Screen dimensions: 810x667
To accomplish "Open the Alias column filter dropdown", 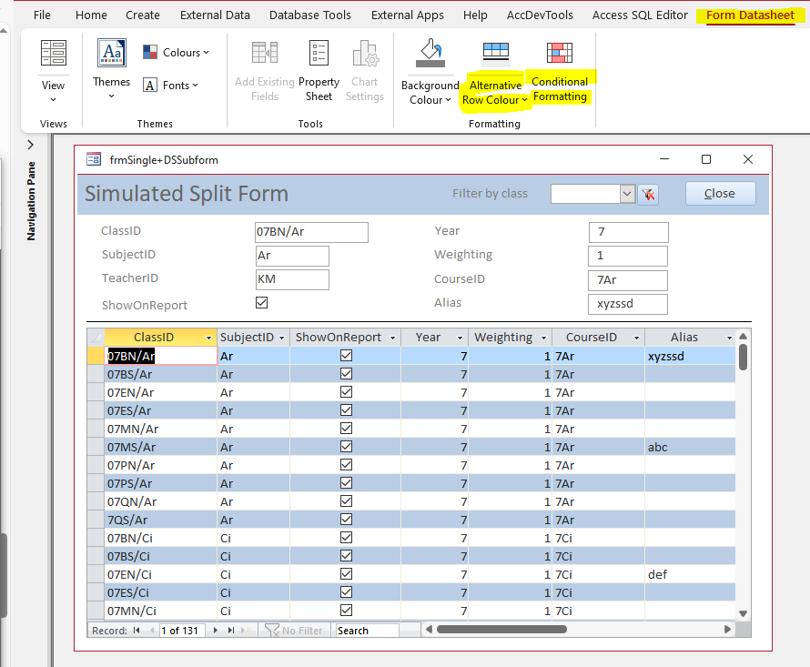I will (729, 338).
